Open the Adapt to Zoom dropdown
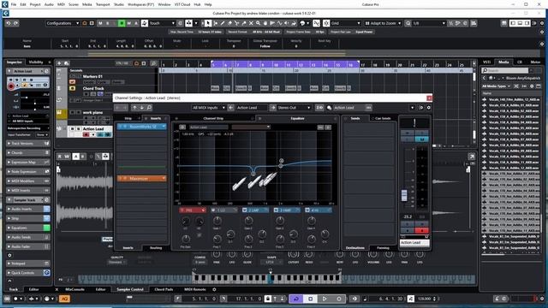Viewport: 548px width, 308px height. (x=383, y=23)
